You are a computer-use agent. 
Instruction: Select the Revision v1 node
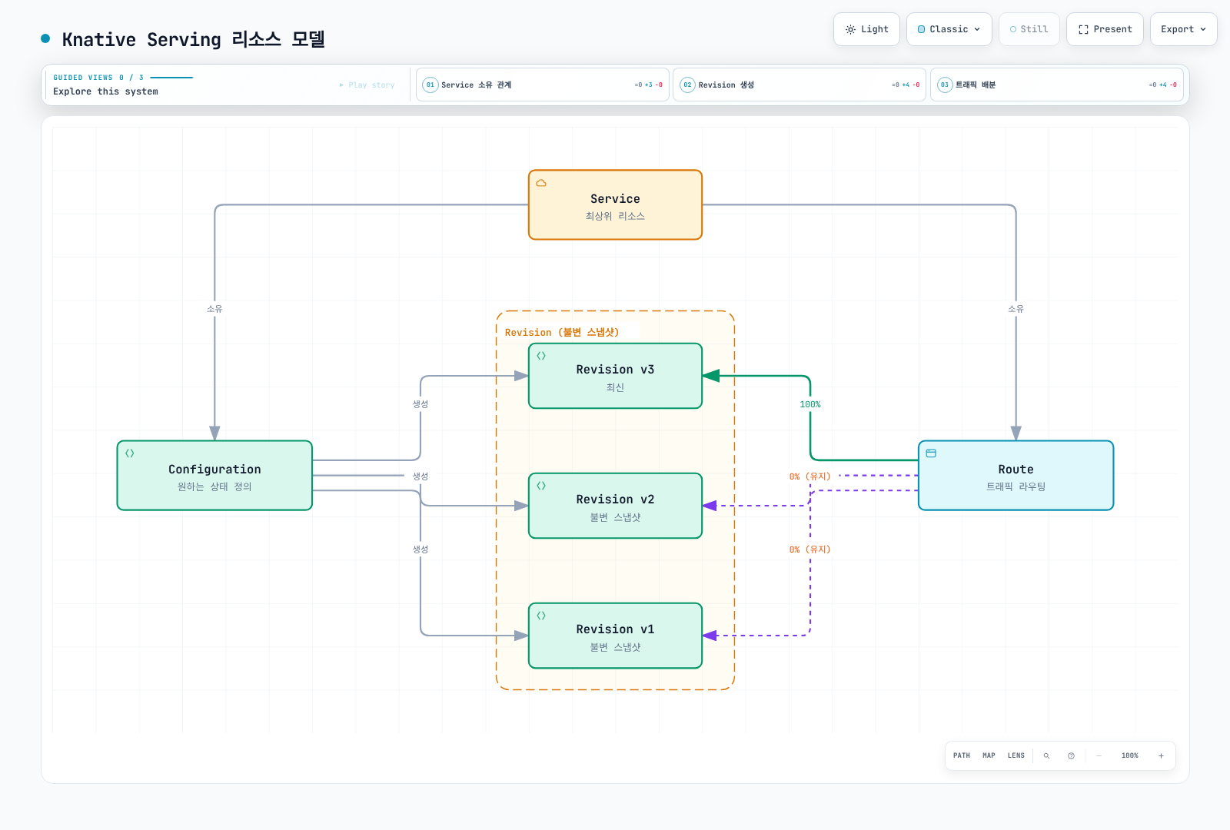615,636
